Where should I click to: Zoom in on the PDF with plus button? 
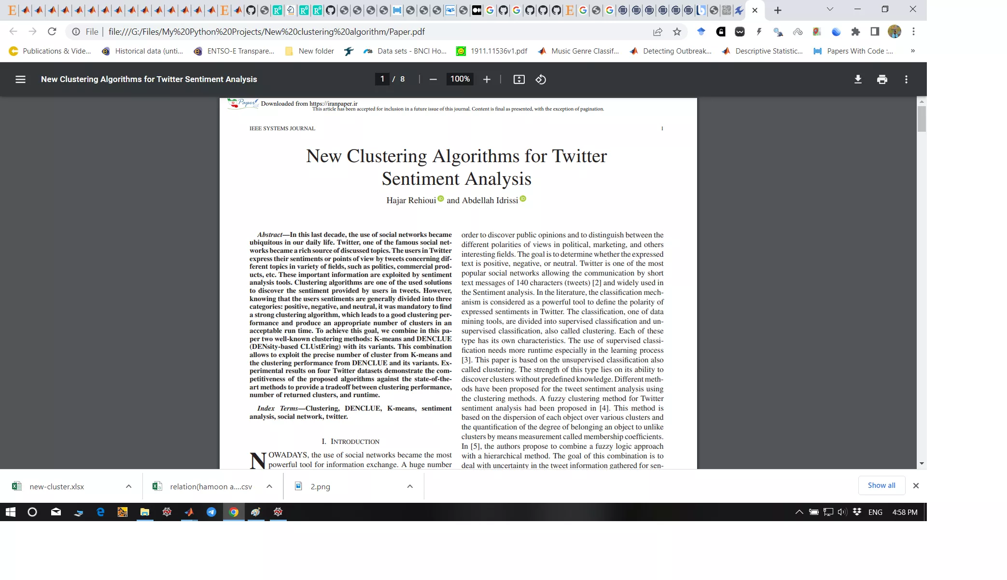point(487,79)
